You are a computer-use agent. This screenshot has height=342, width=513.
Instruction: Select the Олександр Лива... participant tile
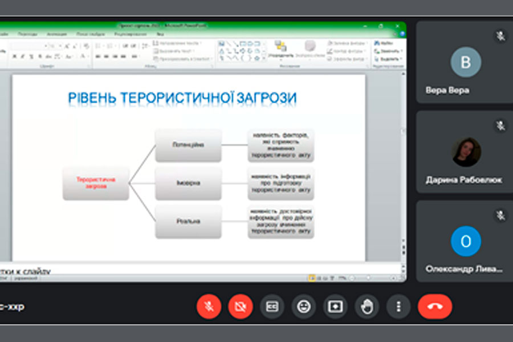[x=465, y=241]
